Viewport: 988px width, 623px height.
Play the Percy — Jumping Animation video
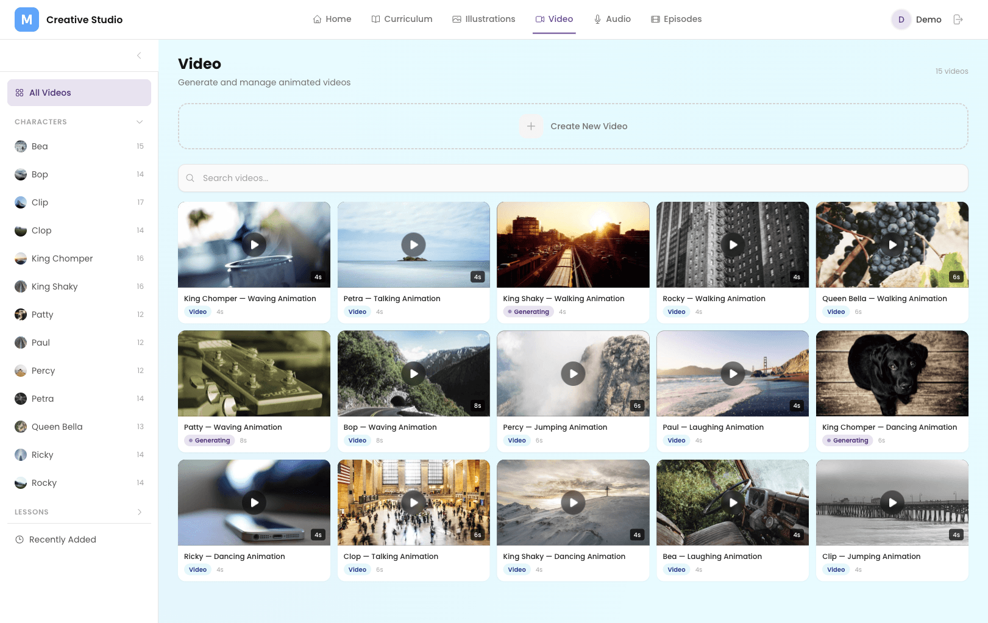573,374
